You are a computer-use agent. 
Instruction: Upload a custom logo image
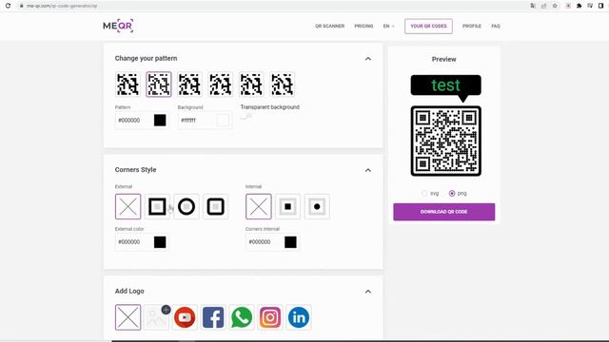tap(156, 317)
